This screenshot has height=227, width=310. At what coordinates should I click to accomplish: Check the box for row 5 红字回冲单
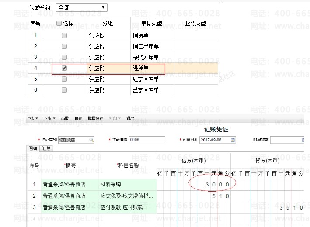(x=64, y=79)
